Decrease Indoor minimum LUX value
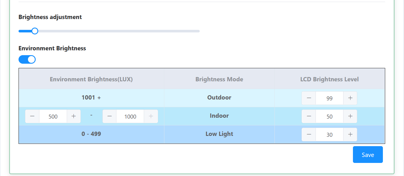404x176 pixels. (32, 116)
